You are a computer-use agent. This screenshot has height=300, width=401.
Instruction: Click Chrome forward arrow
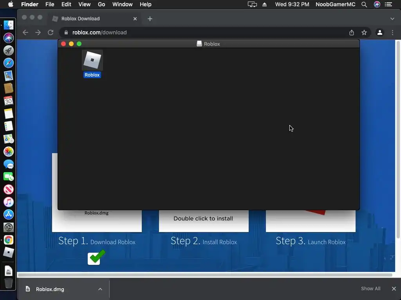[x=38, y=32]
